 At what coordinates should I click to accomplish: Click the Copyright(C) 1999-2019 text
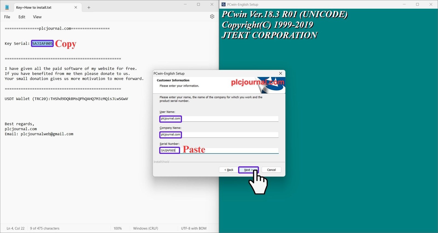[267, 25]
